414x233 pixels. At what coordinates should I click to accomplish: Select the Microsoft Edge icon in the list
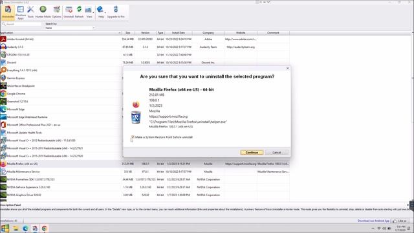[3, 109]
